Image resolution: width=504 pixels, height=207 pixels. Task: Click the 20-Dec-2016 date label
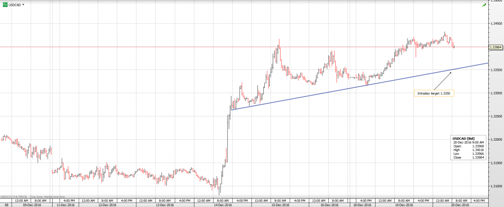click(460, 205)
